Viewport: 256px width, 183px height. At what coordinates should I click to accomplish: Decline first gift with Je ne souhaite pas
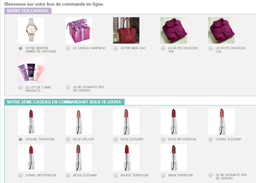click(x=68, y=87)
